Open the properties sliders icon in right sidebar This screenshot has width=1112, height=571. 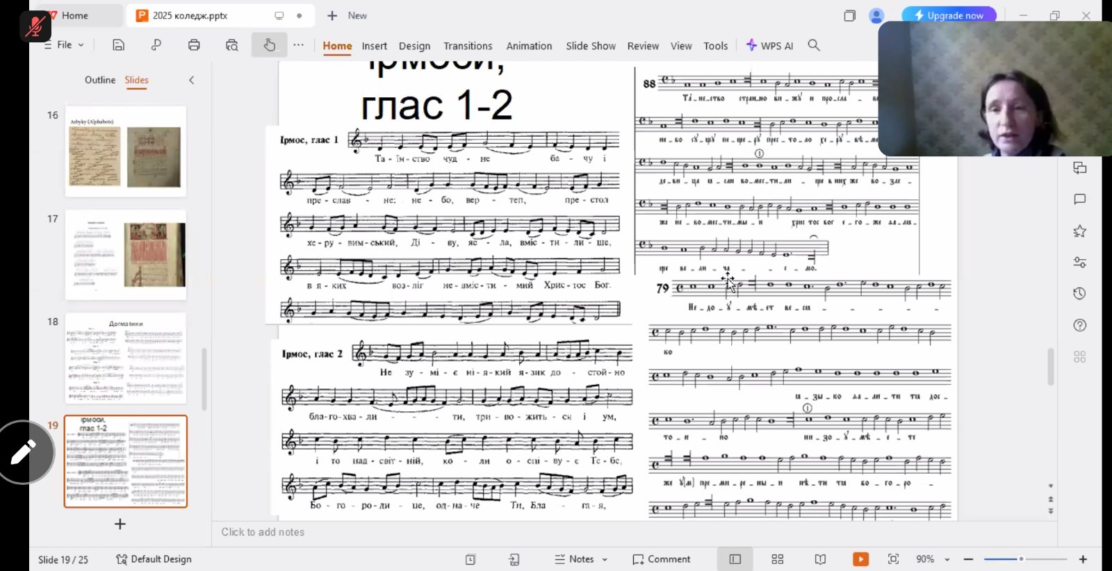pyautogui.click(x=1079, y=262)
